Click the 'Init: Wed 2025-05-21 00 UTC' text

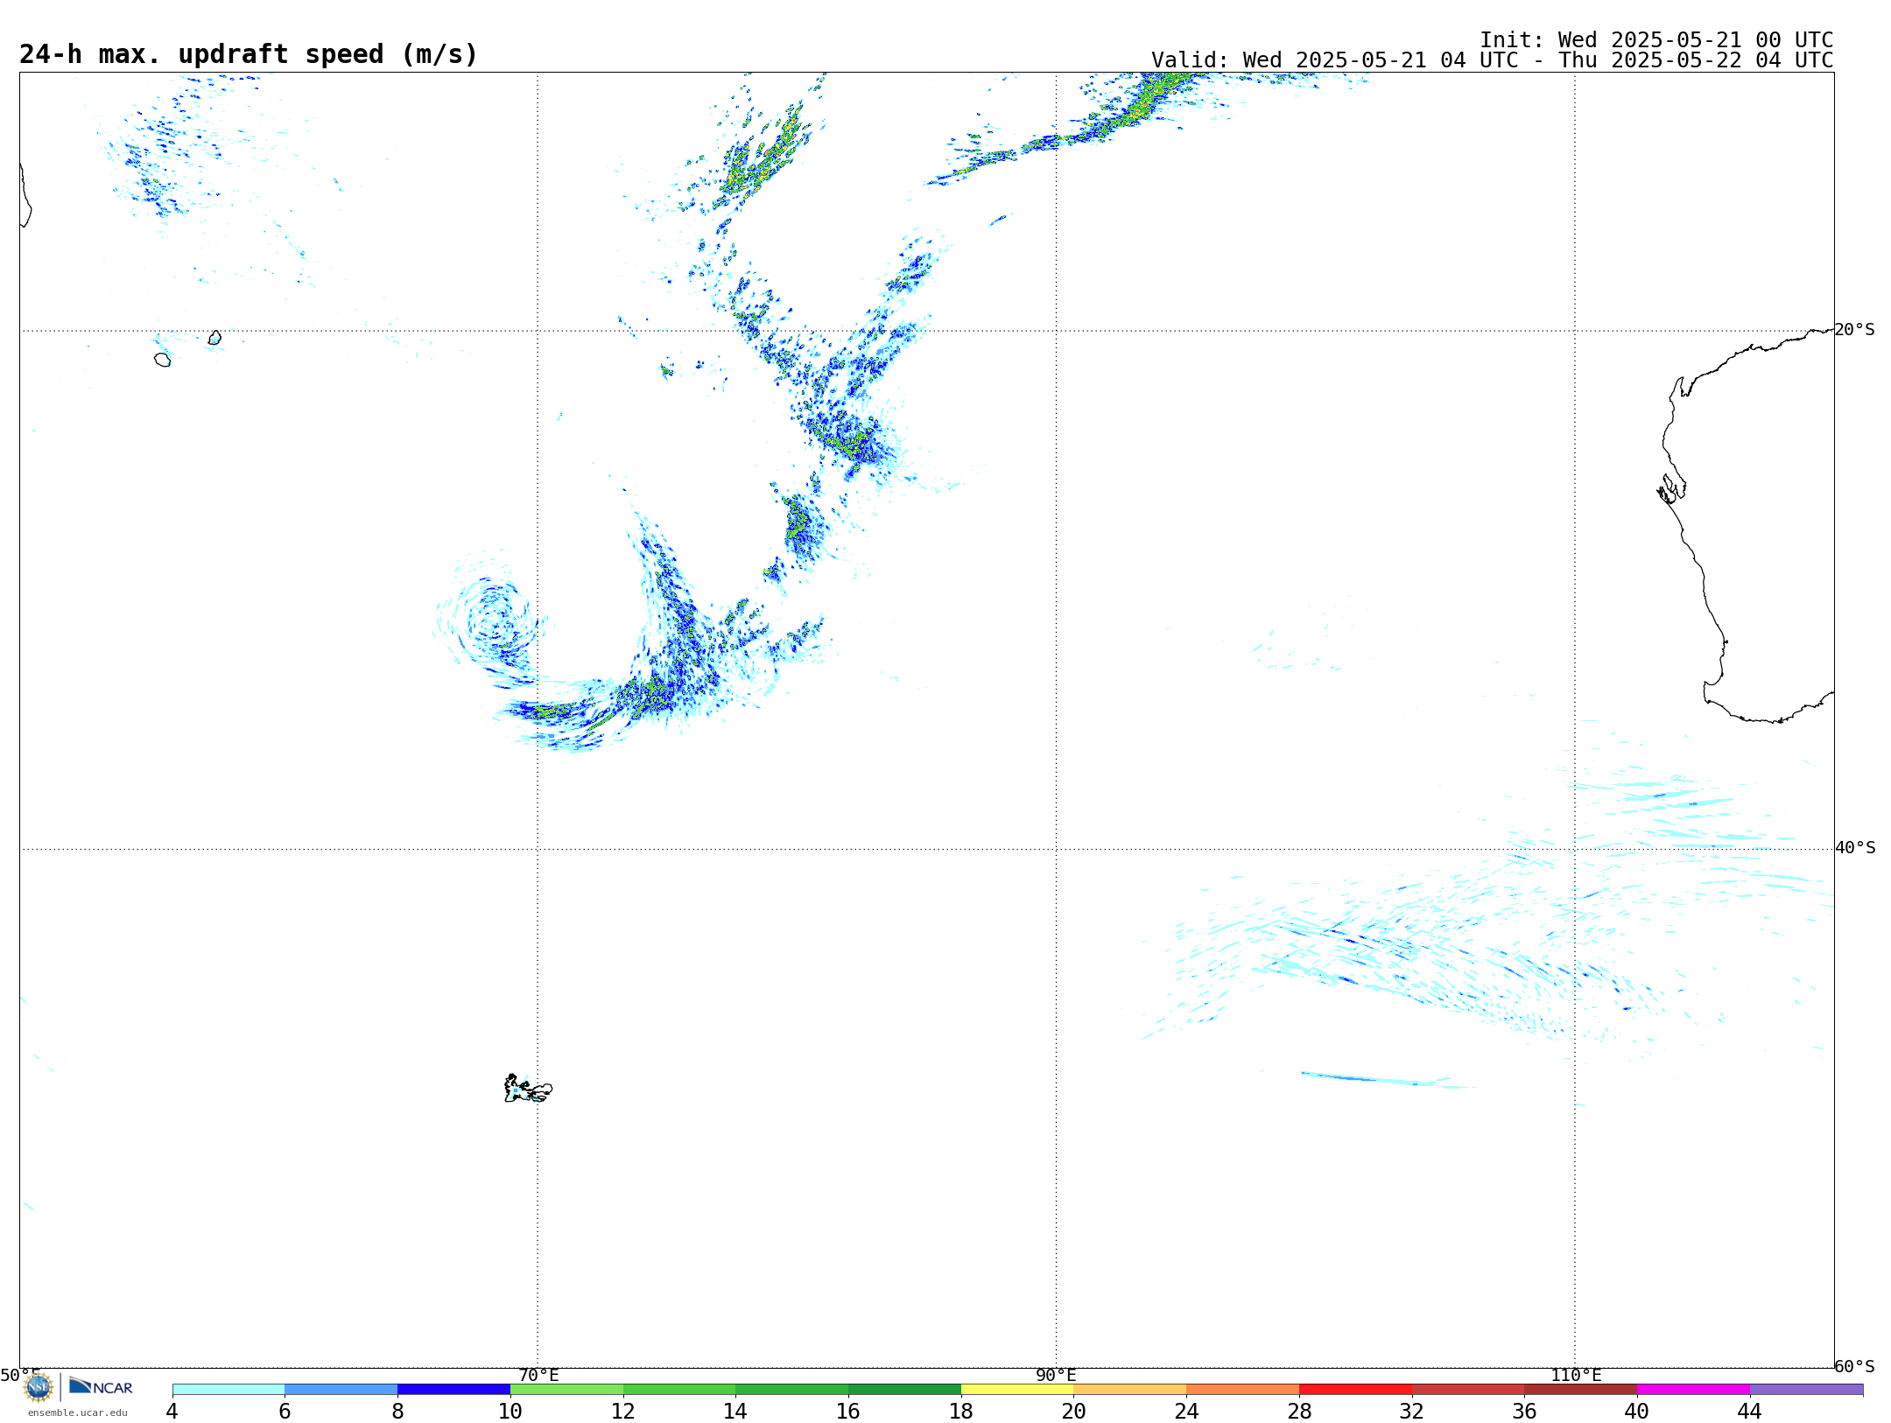pyautogui.click(x=1656, y=40)
